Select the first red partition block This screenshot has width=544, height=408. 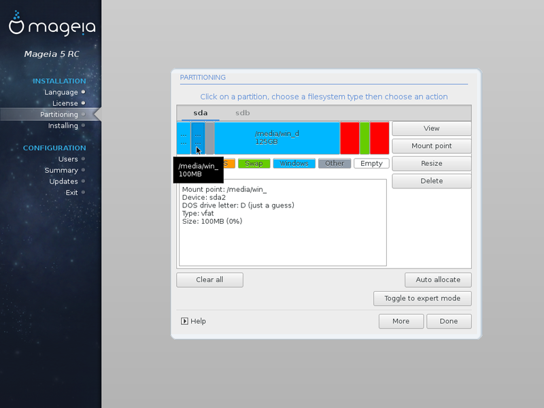(x=350, y=138)
